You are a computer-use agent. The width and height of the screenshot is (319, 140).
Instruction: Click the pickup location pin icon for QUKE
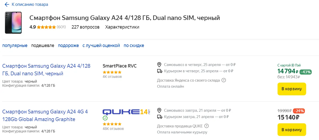coord(159,110)
